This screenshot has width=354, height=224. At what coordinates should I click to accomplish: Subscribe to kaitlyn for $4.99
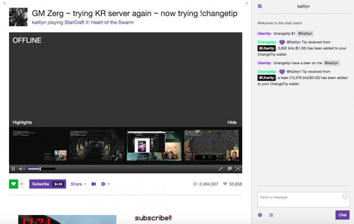47,184
